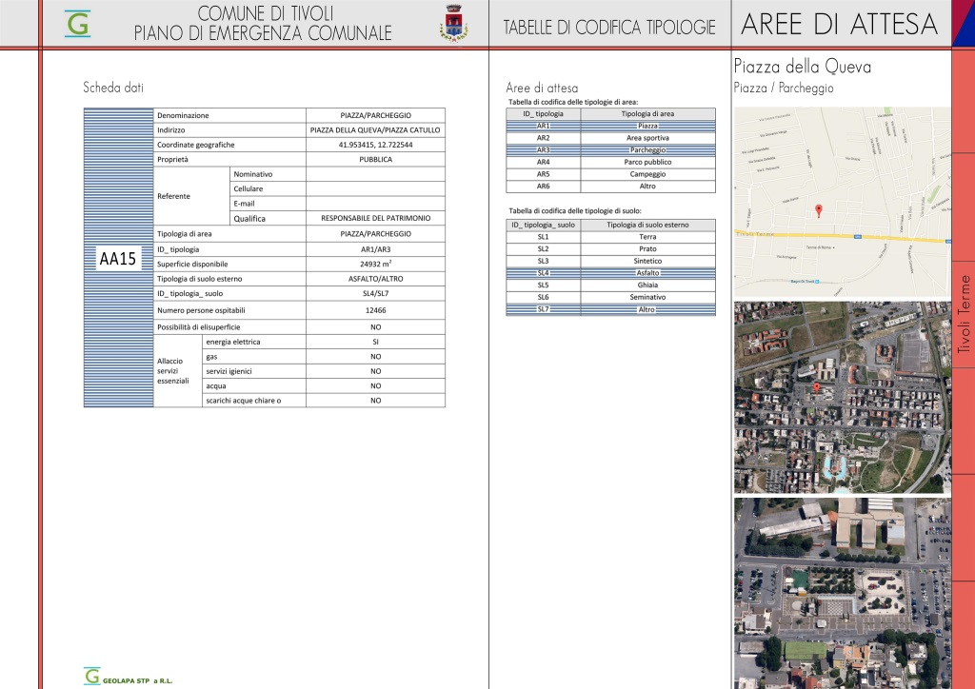975x689 pixels.
Task: Select the AR1/AR3 ID_tipologia value
Action: pos(375,249)
